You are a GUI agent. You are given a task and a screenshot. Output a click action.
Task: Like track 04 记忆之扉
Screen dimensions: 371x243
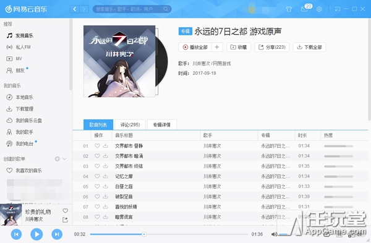pos(97,176)
